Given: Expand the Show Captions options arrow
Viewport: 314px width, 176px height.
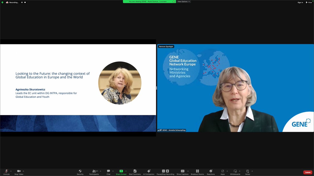Looking at the screenshot, I should (x=188, y=171).
